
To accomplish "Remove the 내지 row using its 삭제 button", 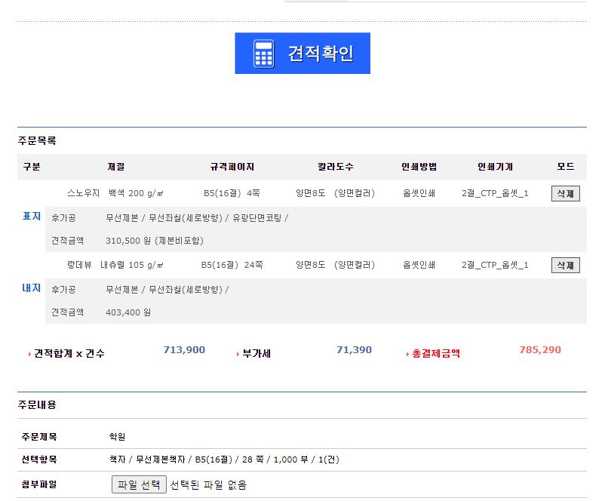I will click(x=565, y=265).
